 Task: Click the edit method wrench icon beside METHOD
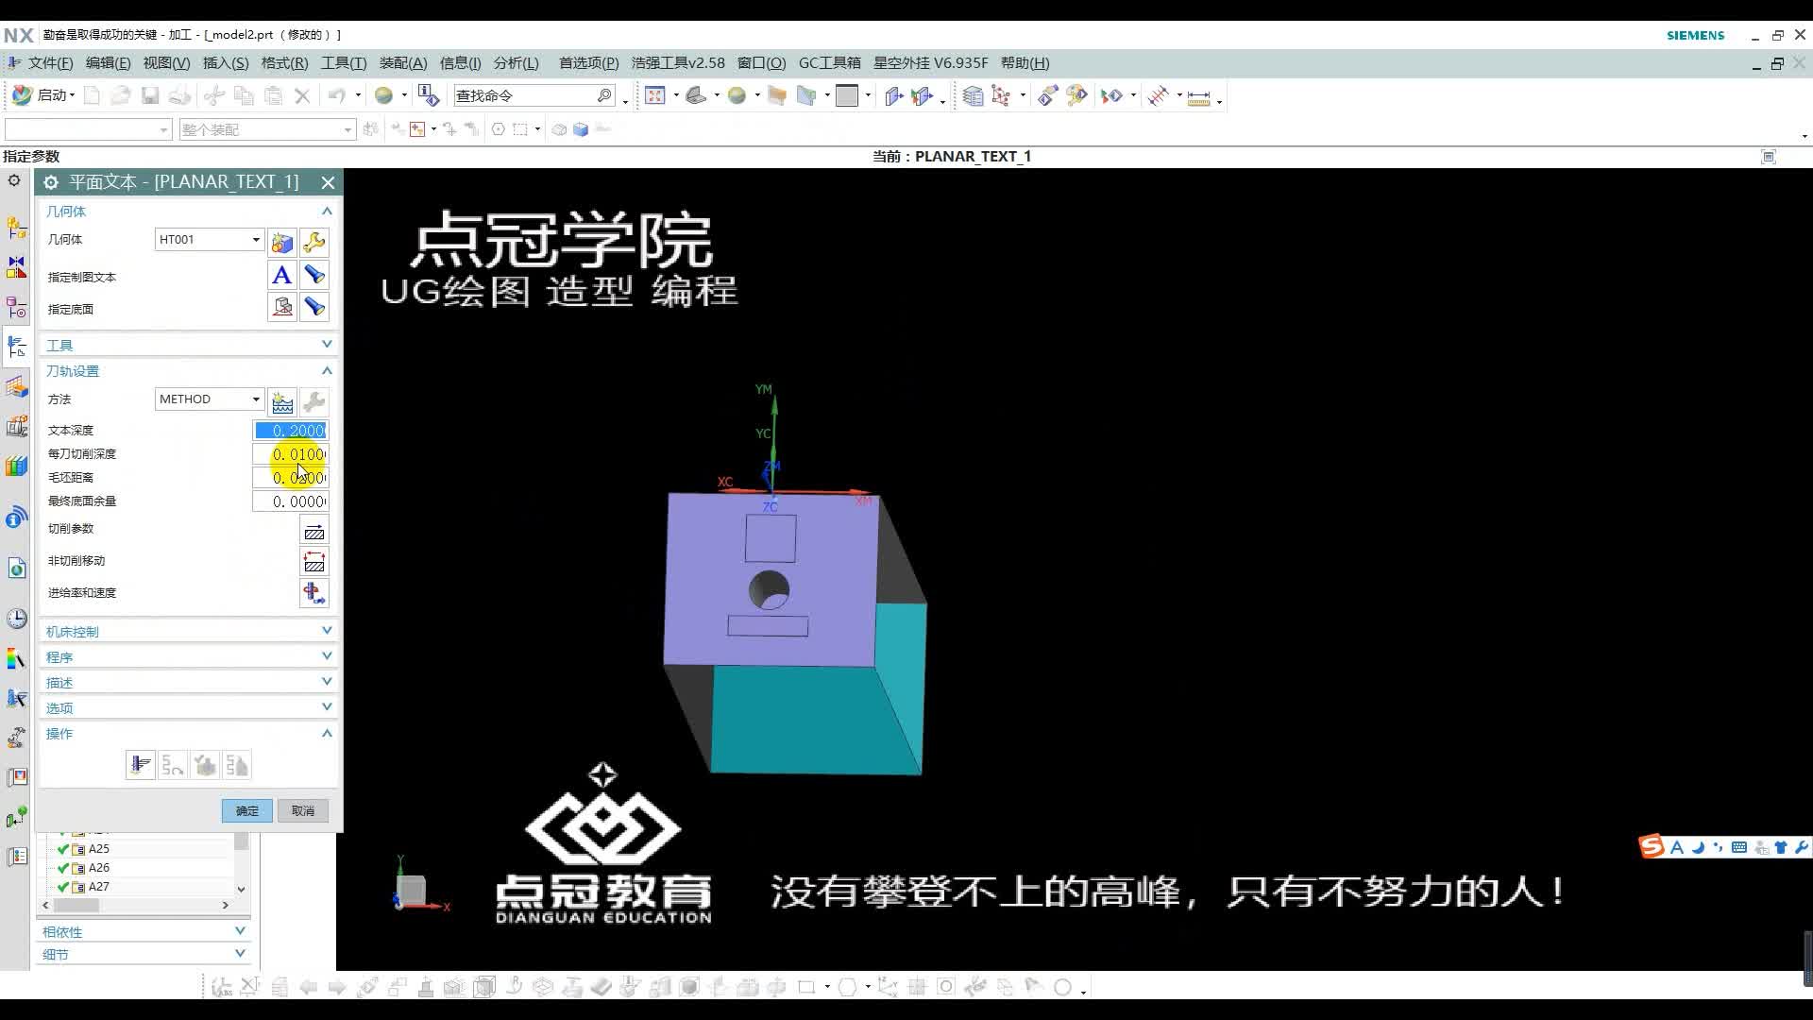[x=313, y=401]
